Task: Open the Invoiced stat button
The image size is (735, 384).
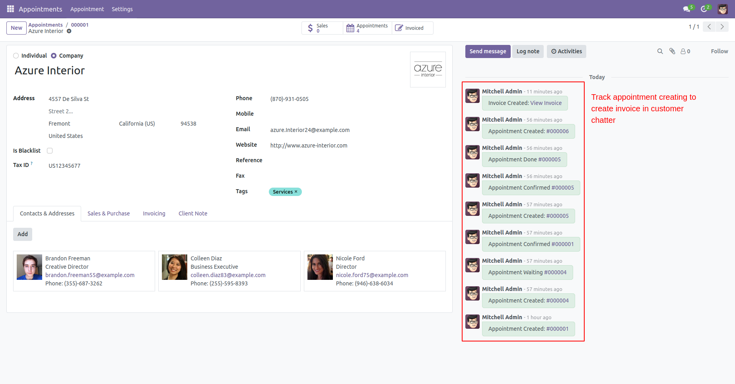Action: [x=412, y=28]
